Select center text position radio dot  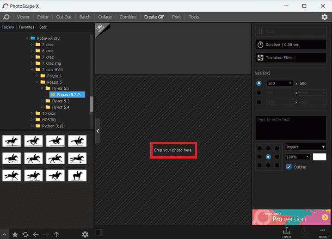click(268, 157)
